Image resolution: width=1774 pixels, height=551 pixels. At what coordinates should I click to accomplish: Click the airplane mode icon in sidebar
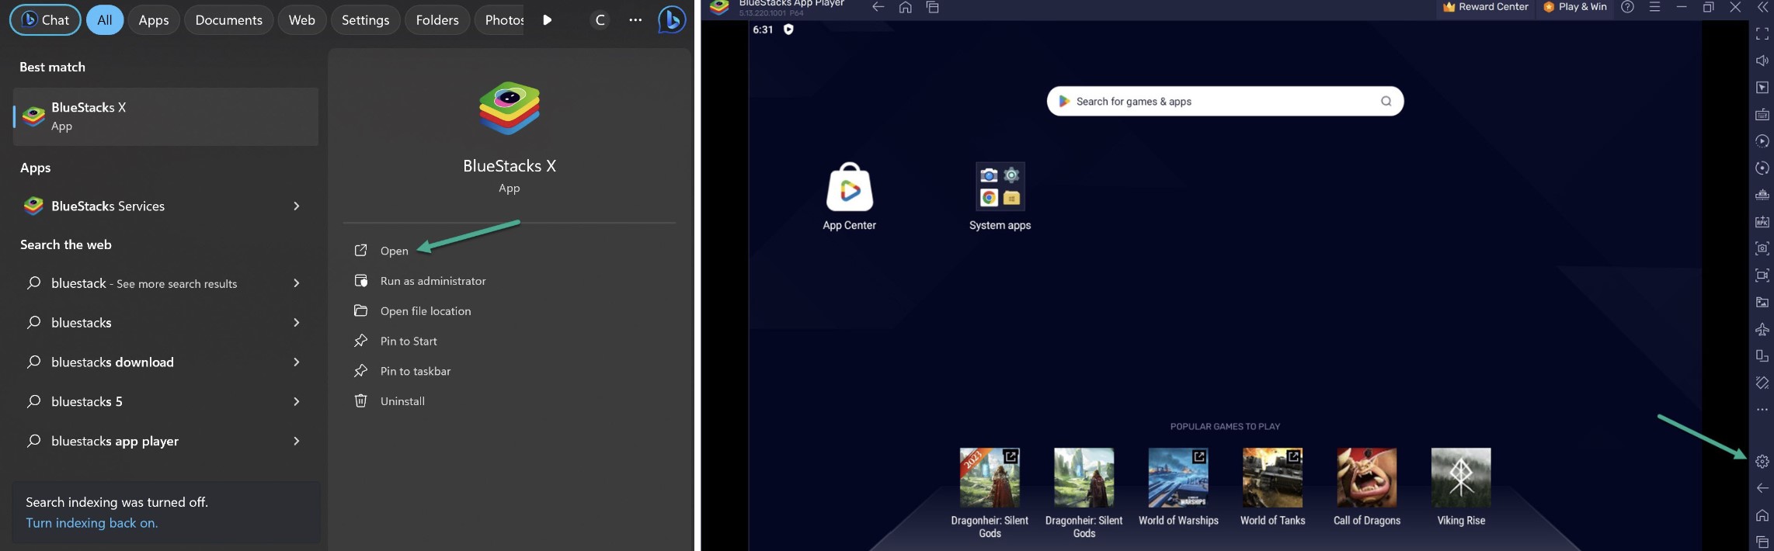coord(1762,329)
